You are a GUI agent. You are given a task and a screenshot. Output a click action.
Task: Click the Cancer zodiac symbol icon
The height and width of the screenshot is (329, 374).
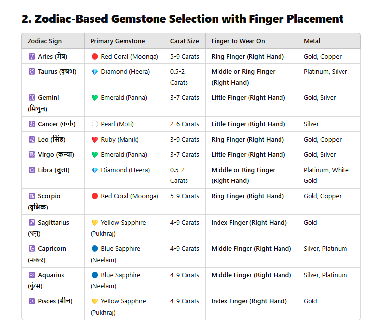31,124
